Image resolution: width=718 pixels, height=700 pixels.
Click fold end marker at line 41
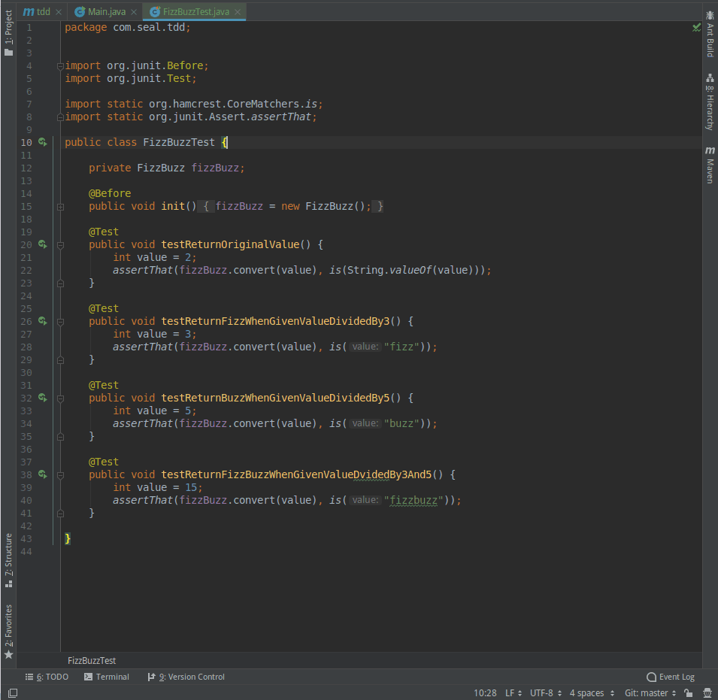(x=60, y=514)
